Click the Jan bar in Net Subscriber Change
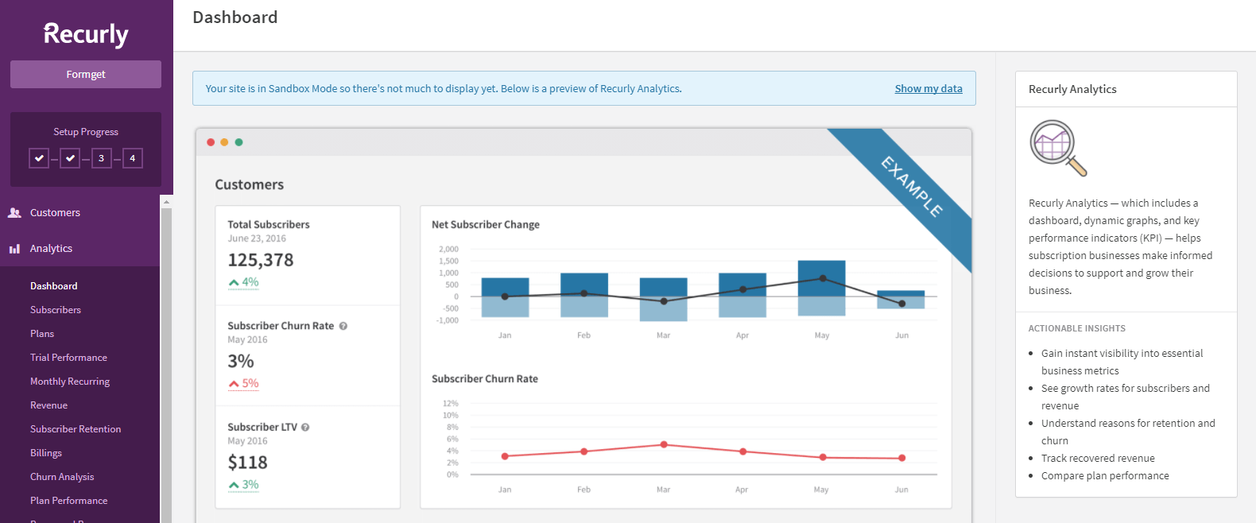This screenshot has width=1256, height=523. pyautogui.click(x=505, y=297)
